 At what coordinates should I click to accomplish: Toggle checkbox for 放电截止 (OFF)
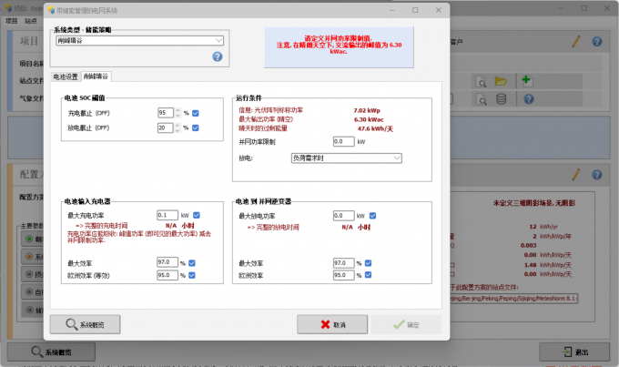tap(196, 128)
